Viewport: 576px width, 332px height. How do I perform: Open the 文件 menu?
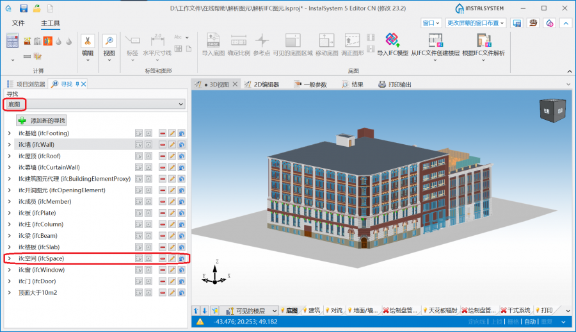pos(18,23)
